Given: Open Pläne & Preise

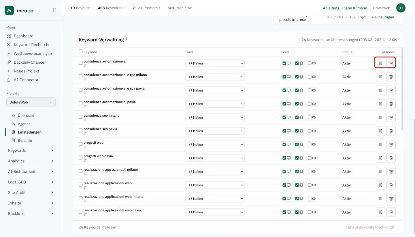Looking at the screenshot, I should coord(354,8).
